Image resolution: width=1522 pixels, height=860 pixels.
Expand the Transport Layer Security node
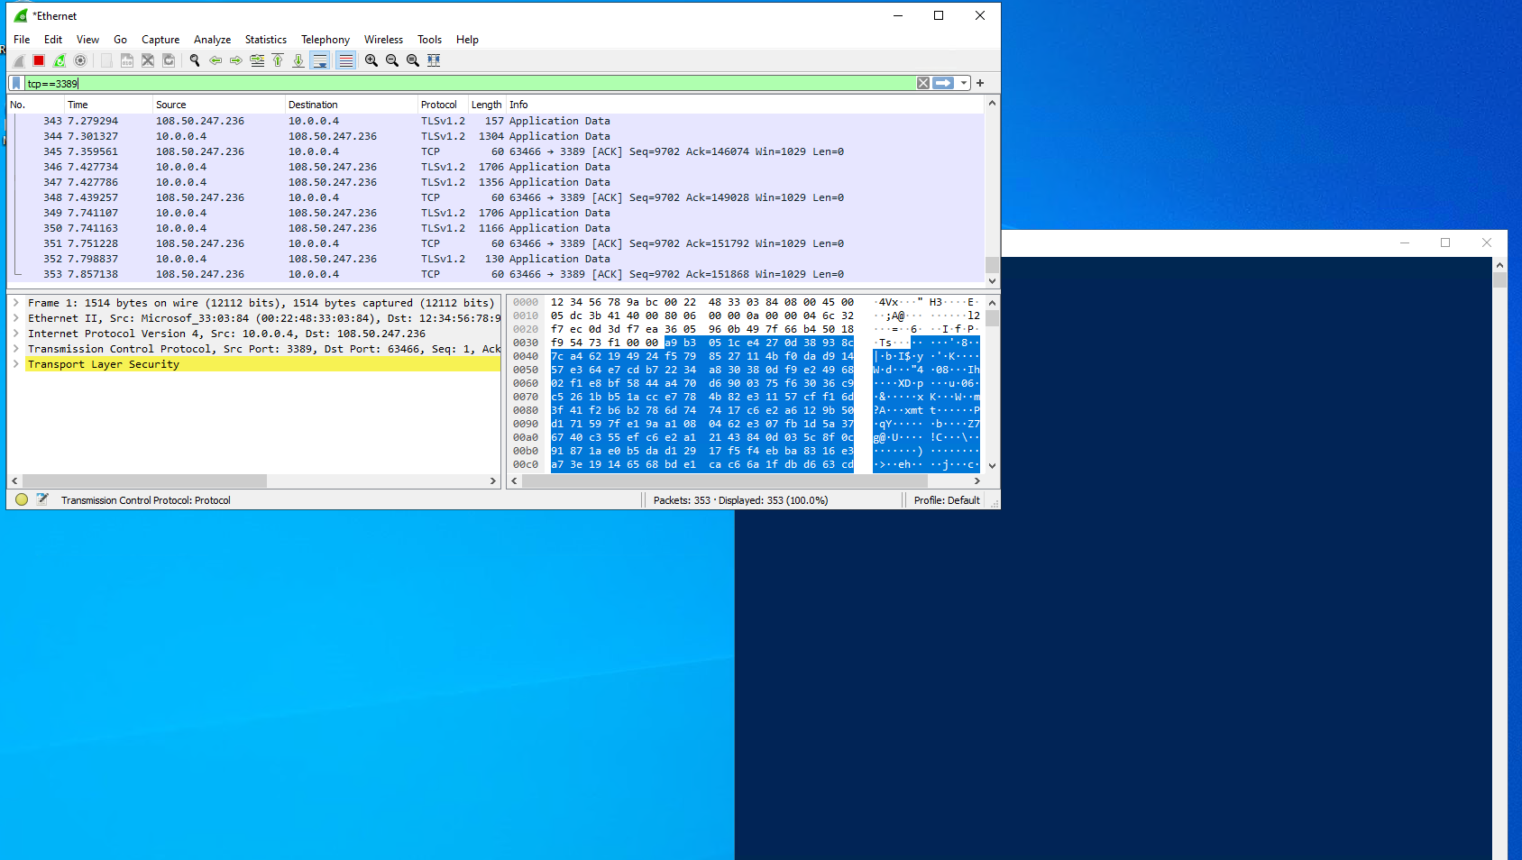click(x=15, y=364)
